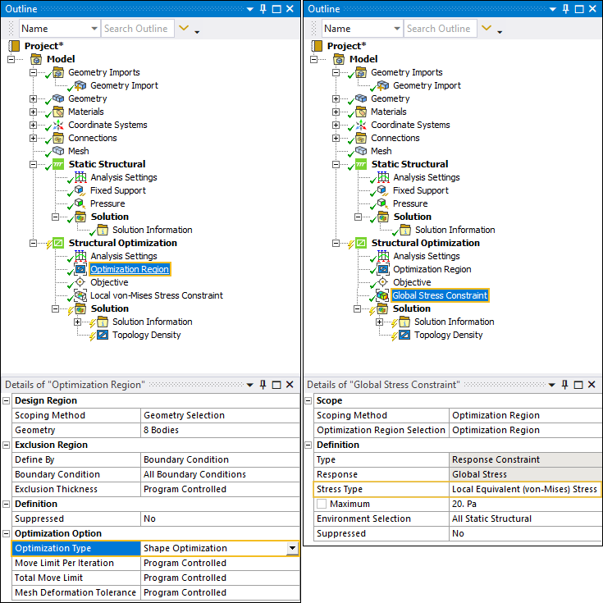Click Topology Density icon in left Outline
The height and width of the screenshot is (603, 603).
click(103, 335)
